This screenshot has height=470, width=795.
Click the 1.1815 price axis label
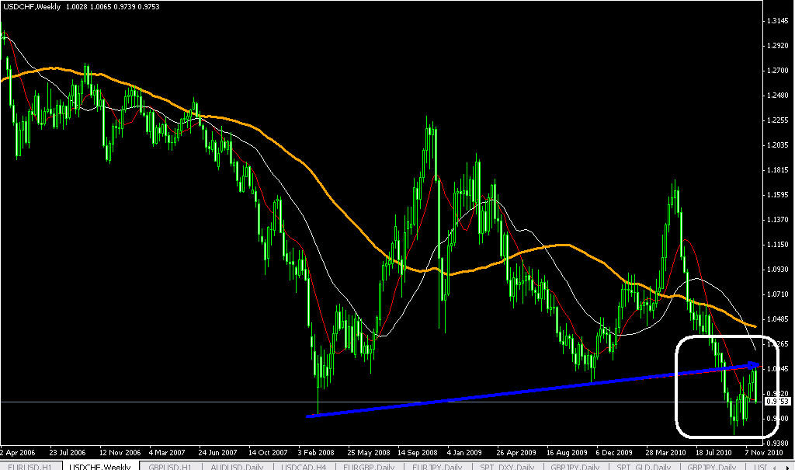click(776, 170)
